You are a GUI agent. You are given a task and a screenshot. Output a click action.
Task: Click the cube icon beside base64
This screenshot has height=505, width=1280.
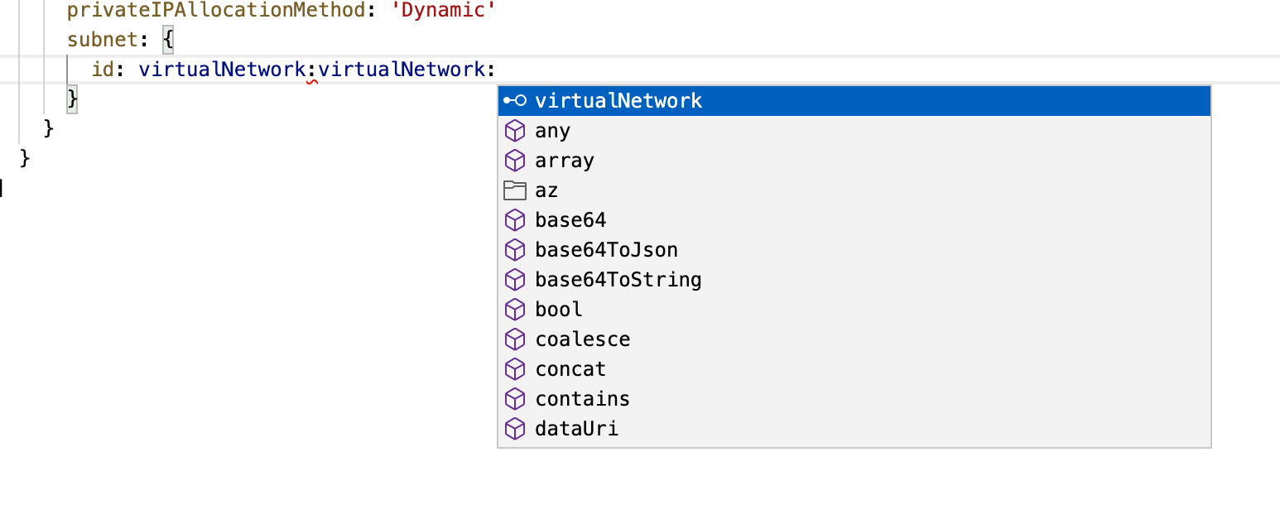tap(515, 219)
